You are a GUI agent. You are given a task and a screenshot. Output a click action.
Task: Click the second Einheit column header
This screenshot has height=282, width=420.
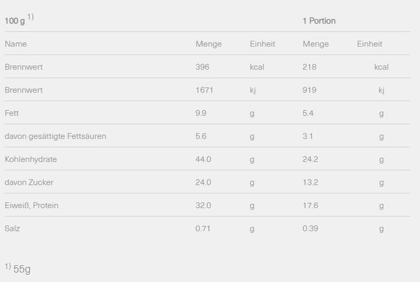[x=370, y=44]
